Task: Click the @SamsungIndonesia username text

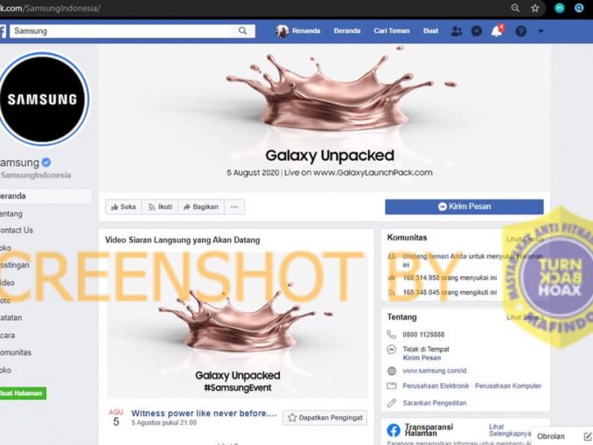Action: point(36,175)
